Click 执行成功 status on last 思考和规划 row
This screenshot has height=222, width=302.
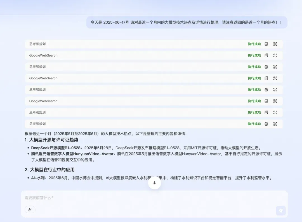[x=254, y=124]
